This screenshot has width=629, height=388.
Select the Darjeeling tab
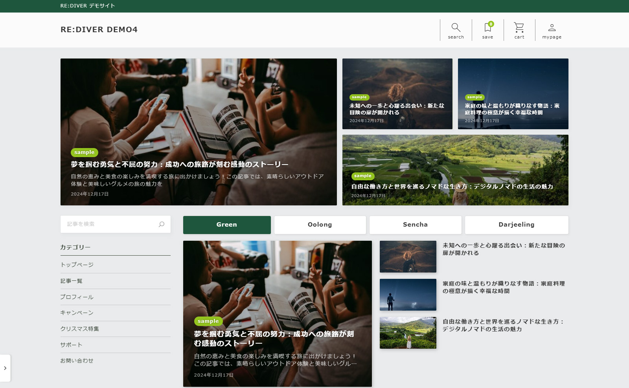pyautogui.click(x=516, y=225)
